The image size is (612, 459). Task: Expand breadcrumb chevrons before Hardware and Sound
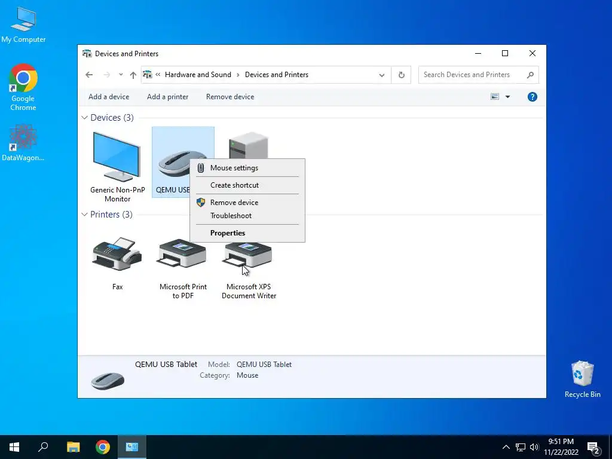pos(158,75)
